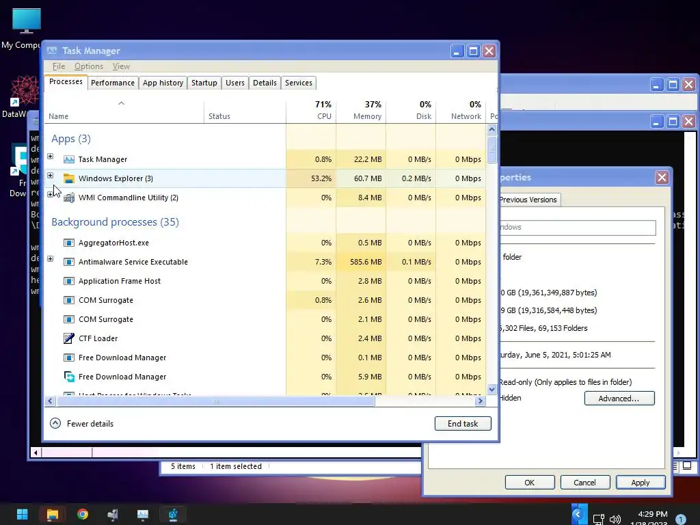Open the volume speaker tray icon
700x525 pixels.
615,520
